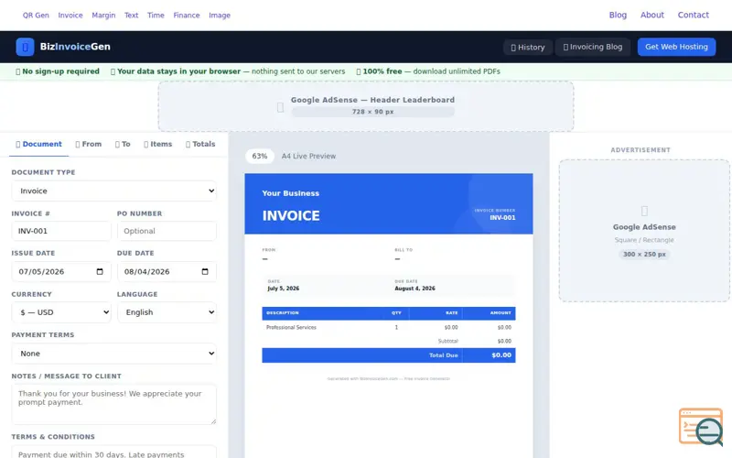Open the calendar picker for Issue Date
Viewport: 732px width, 458px height.
tap(100, 271)
